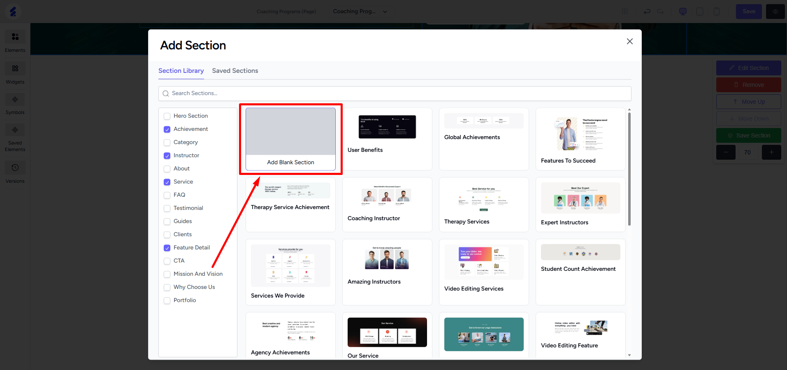The height and width of the screenshot is (370, 787).
Task: Click the Search Sections input field
Action: (395, 93)
